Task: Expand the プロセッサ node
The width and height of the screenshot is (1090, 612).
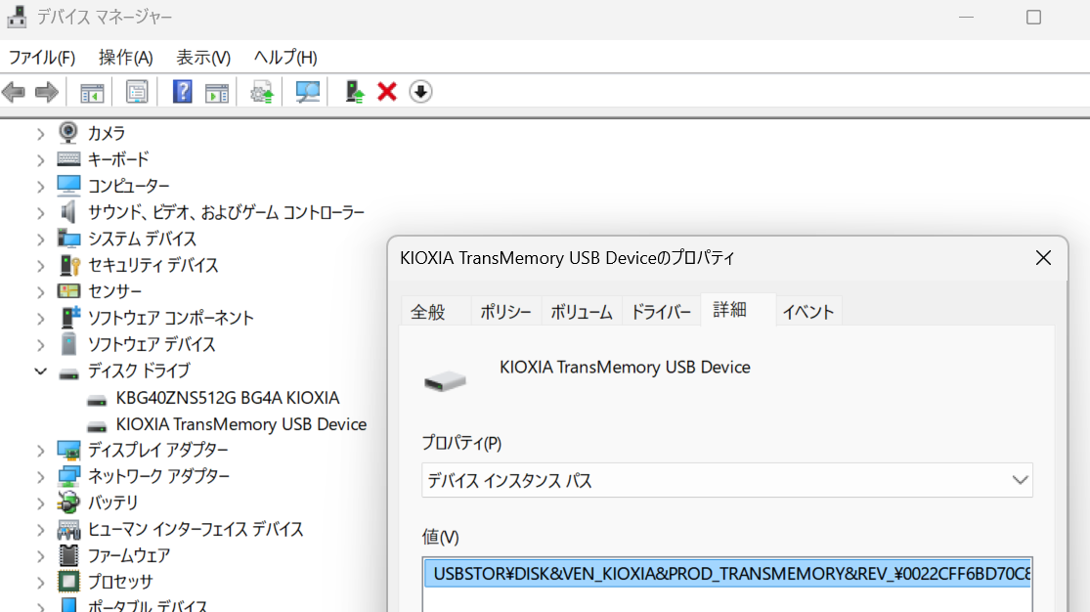Action: tap(40, 582)
